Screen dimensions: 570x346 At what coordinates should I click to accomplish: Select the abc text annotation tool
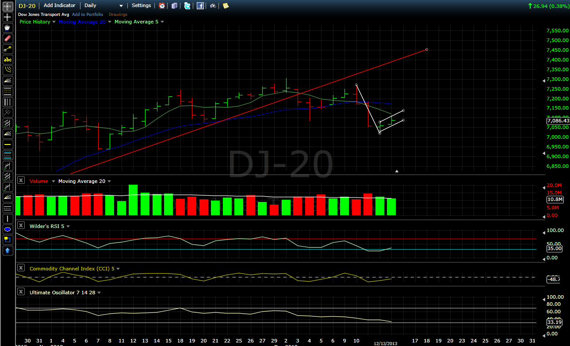pos(8,60)
